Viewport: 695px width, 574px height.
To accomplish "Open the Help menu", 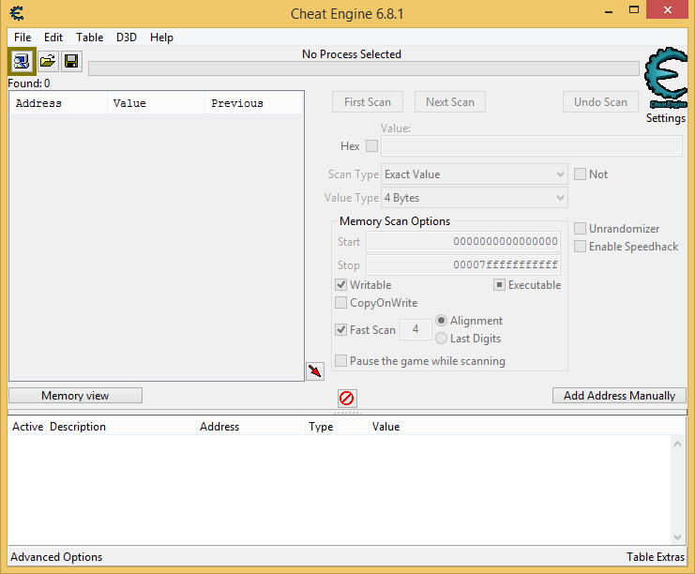I will (x=161, y=38).
